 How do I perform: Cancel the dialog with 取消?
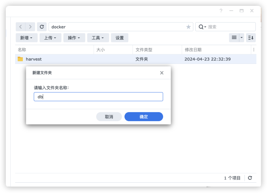tap(109, 117)
